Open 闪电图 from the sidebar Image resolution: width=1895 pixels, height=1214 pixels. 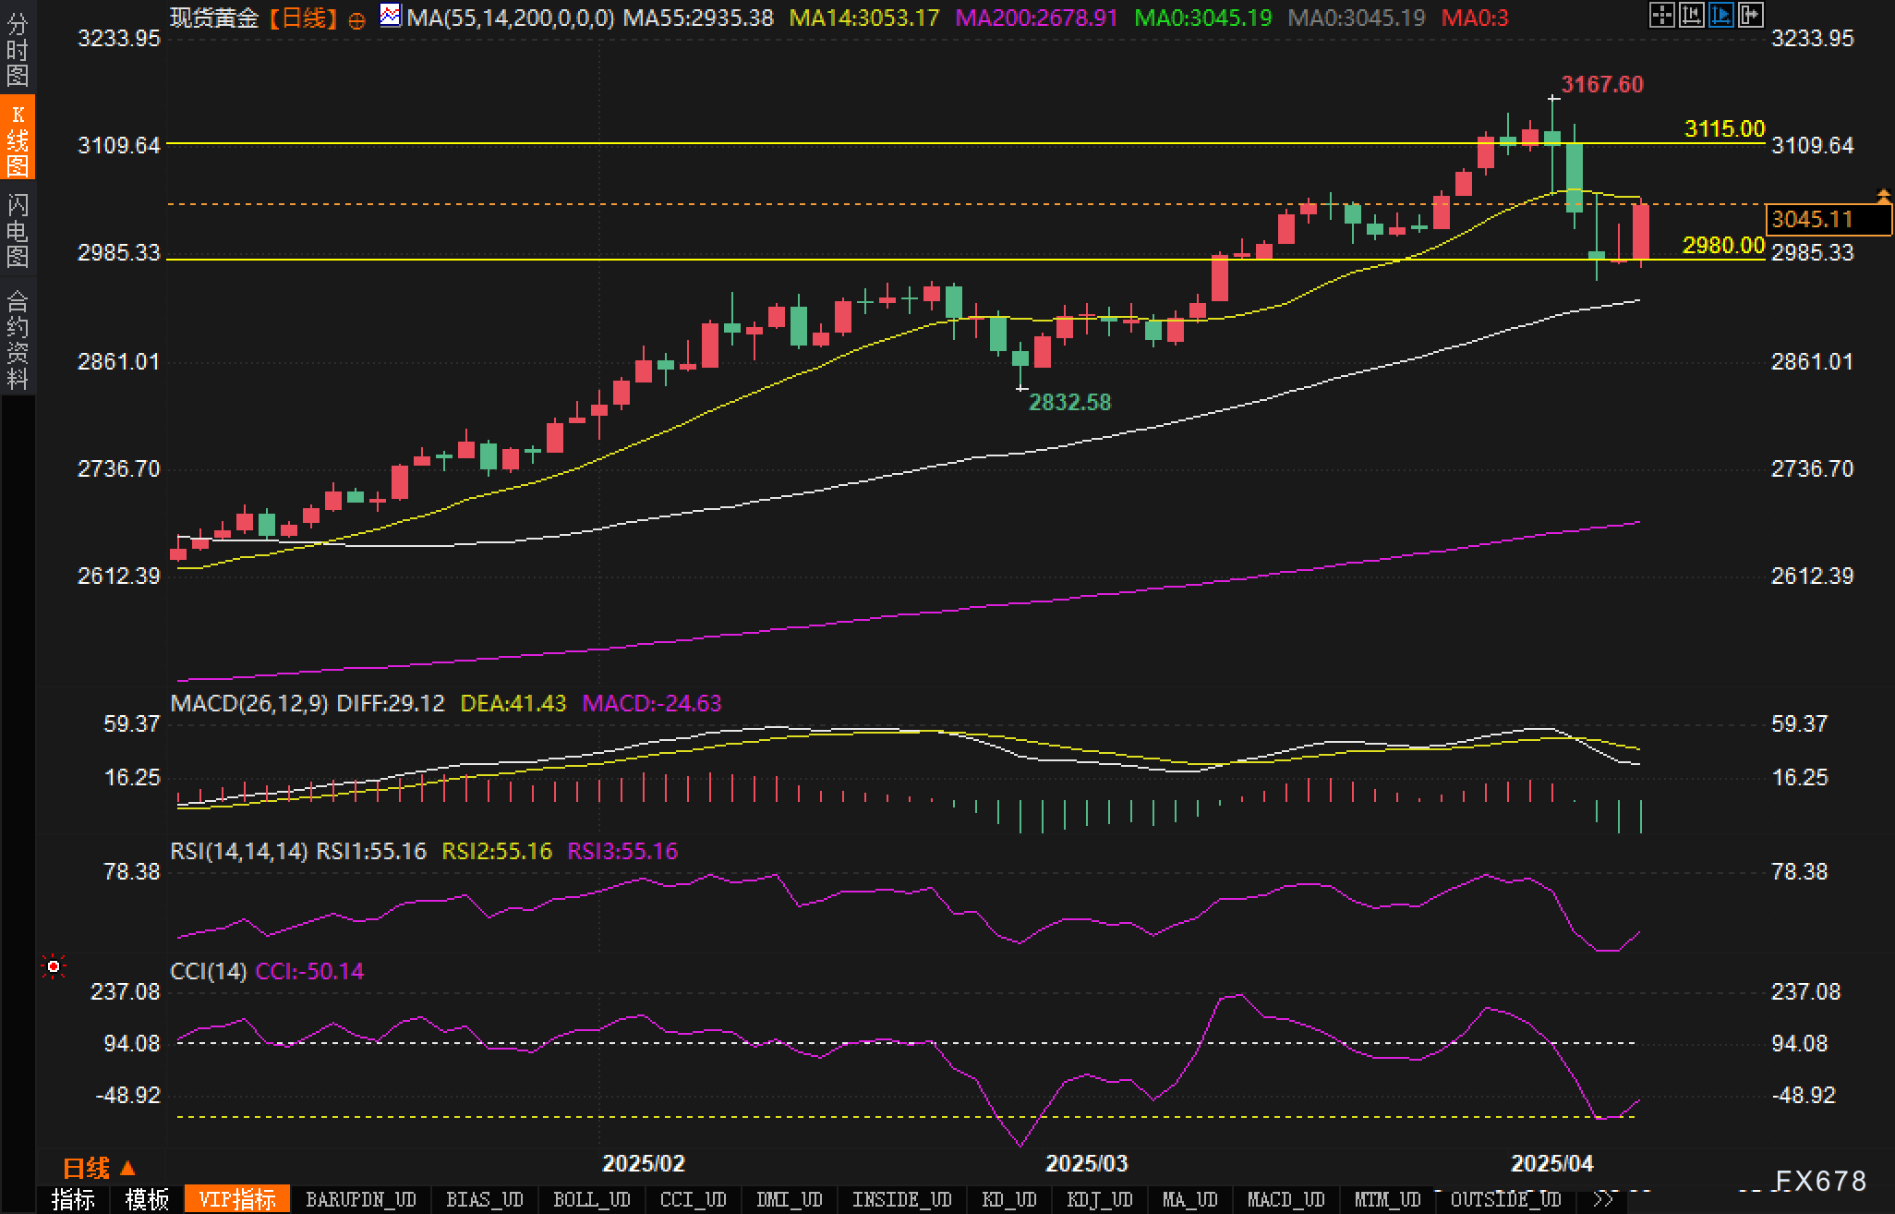18,230
